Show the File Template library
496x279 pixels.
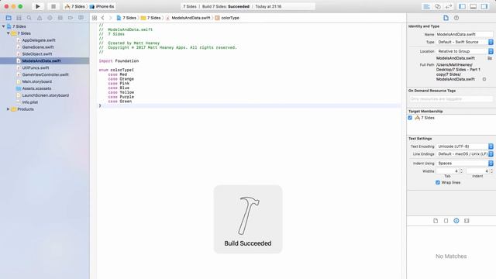(436, 221)
